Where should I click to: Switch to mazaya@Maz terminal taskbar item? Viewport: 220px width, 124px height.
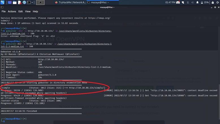click(x=99, y=2)
